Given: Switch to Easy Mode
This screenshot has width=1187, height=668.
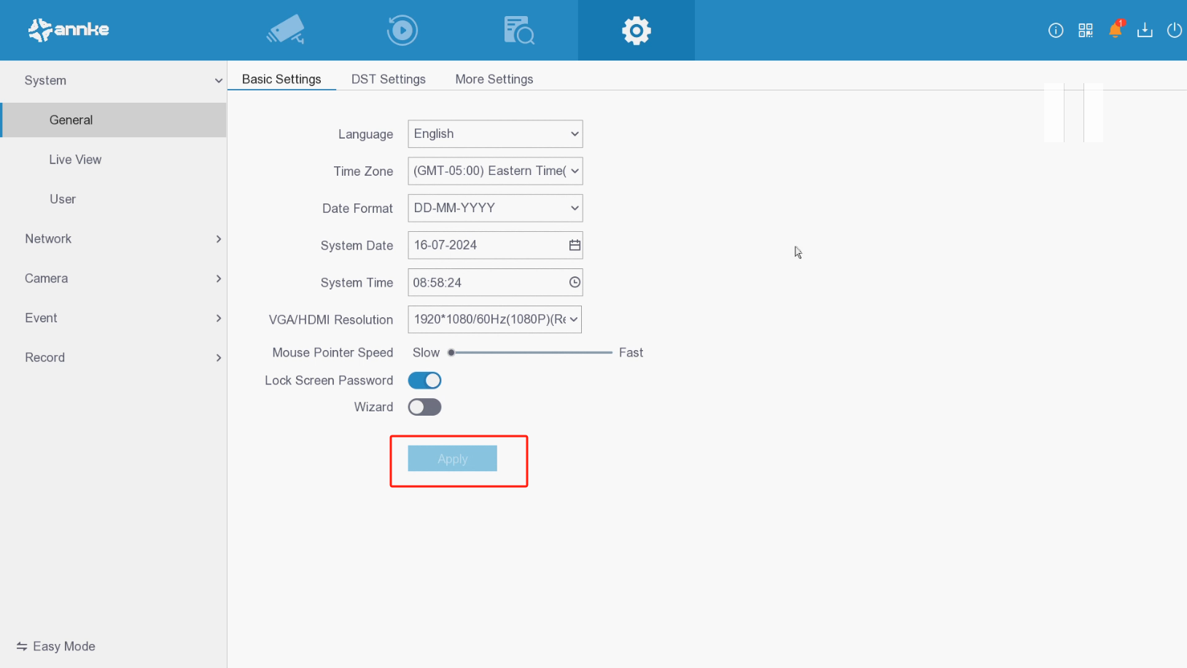Looking at the screenshot, I should tap(56, 646).
